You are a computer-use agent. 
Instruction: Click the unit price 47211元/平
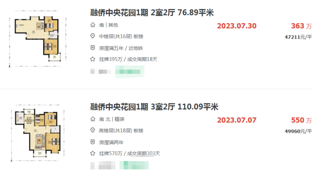click(298, 37)
